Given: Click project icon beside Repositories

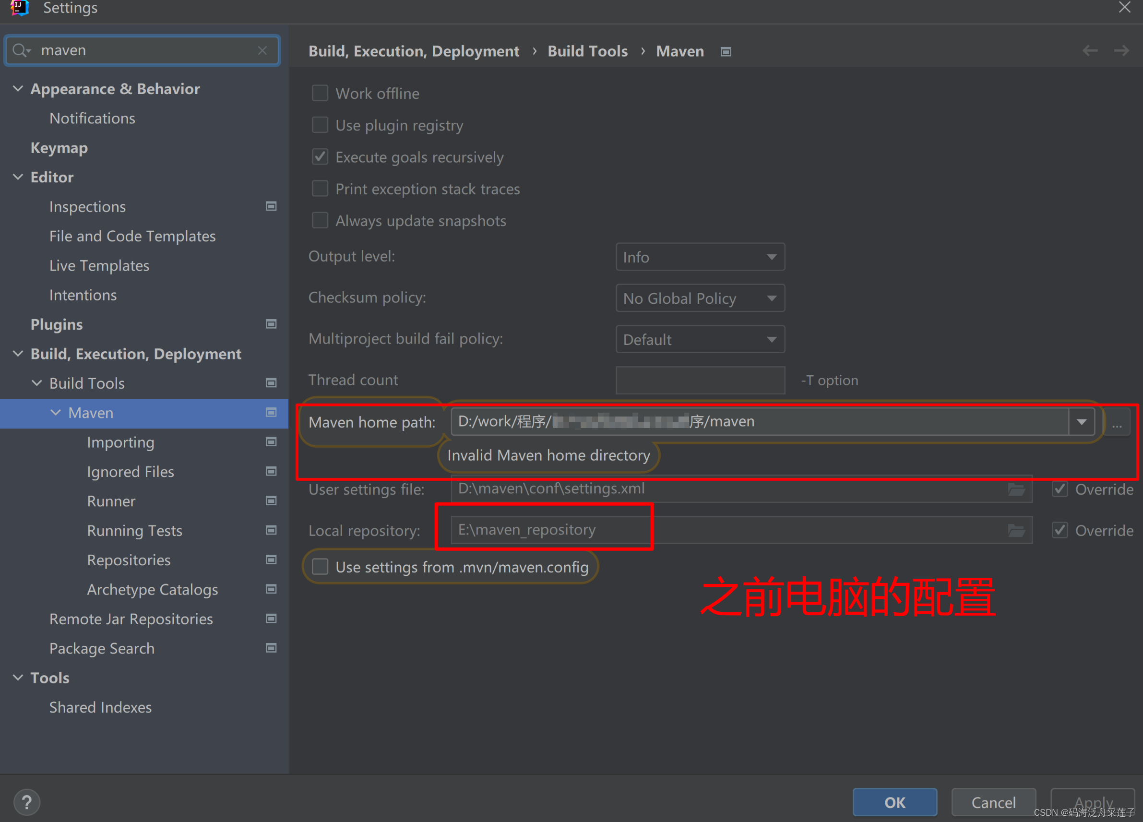Looking at the screenshot, I should coord(271,560).
